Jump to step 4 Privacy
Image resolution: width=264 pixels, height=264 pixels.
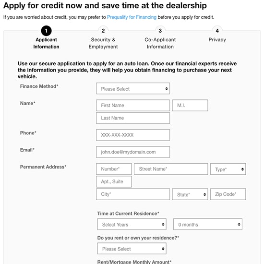tap(217, 31)
